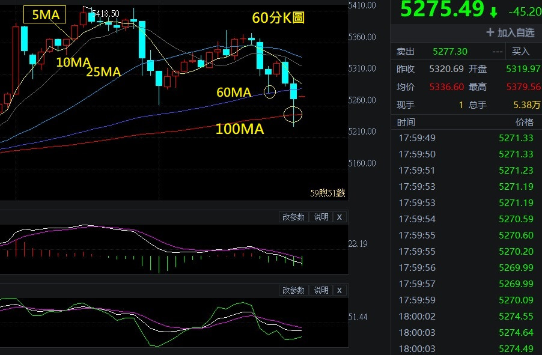Add to watchlist via 加入自选

click(510, 32)
